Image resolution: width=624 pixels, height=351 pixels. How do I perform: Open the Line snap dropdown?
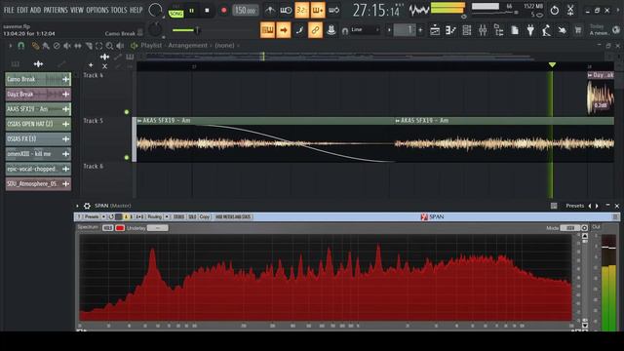365,30
